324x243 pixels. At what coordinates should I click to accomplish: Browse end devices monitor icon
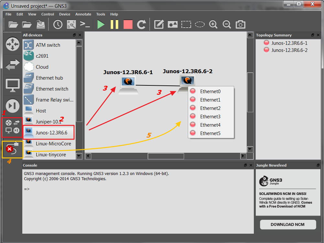tap(13, 85)
